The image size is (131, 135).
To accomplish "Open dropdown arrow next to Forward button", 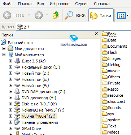I will click(47, 15).
